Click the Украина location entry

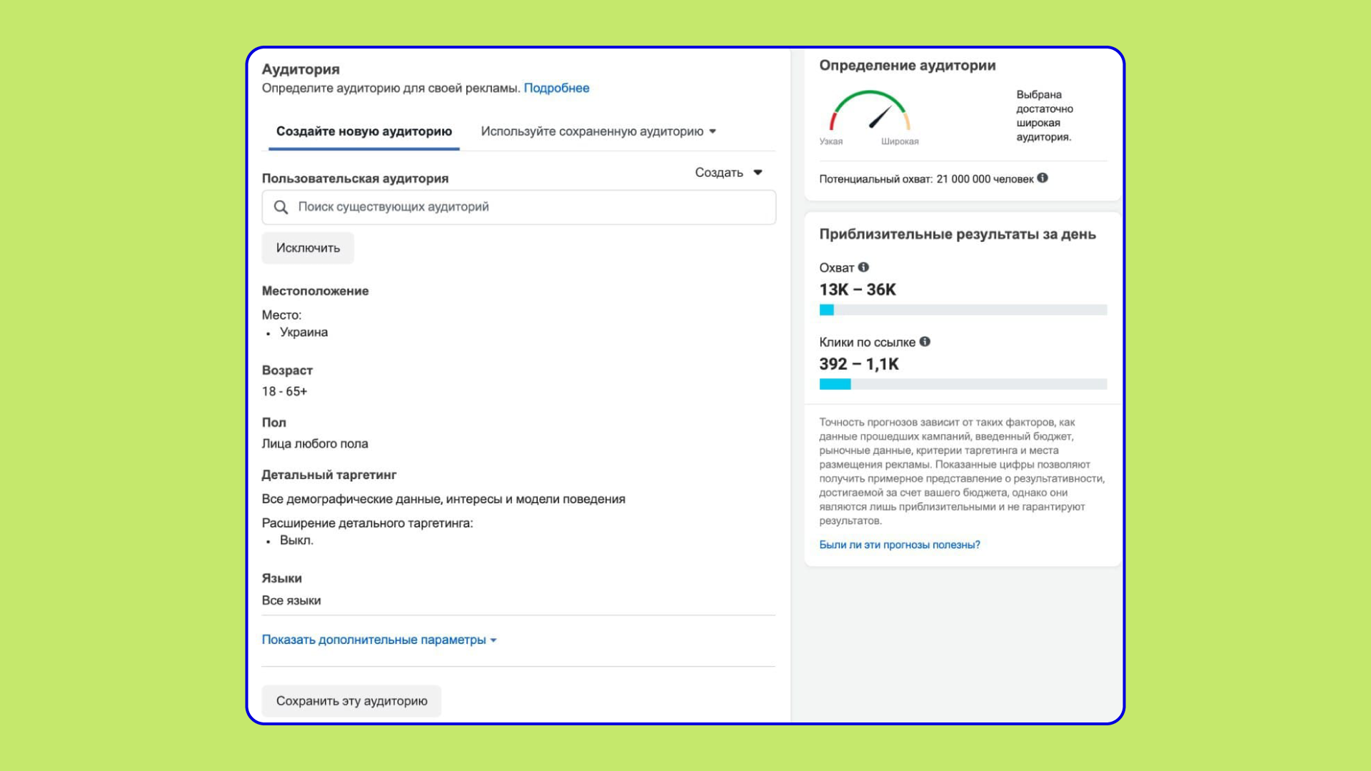tap(303, 332)
